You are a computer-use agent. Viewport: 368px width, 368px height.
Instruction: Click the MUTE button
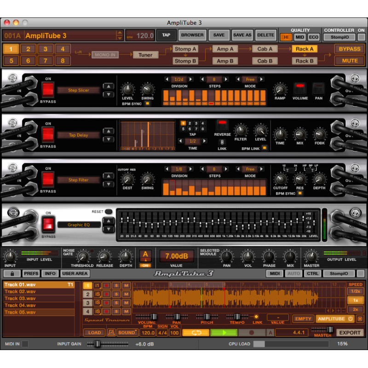click(x=350, y=61)
